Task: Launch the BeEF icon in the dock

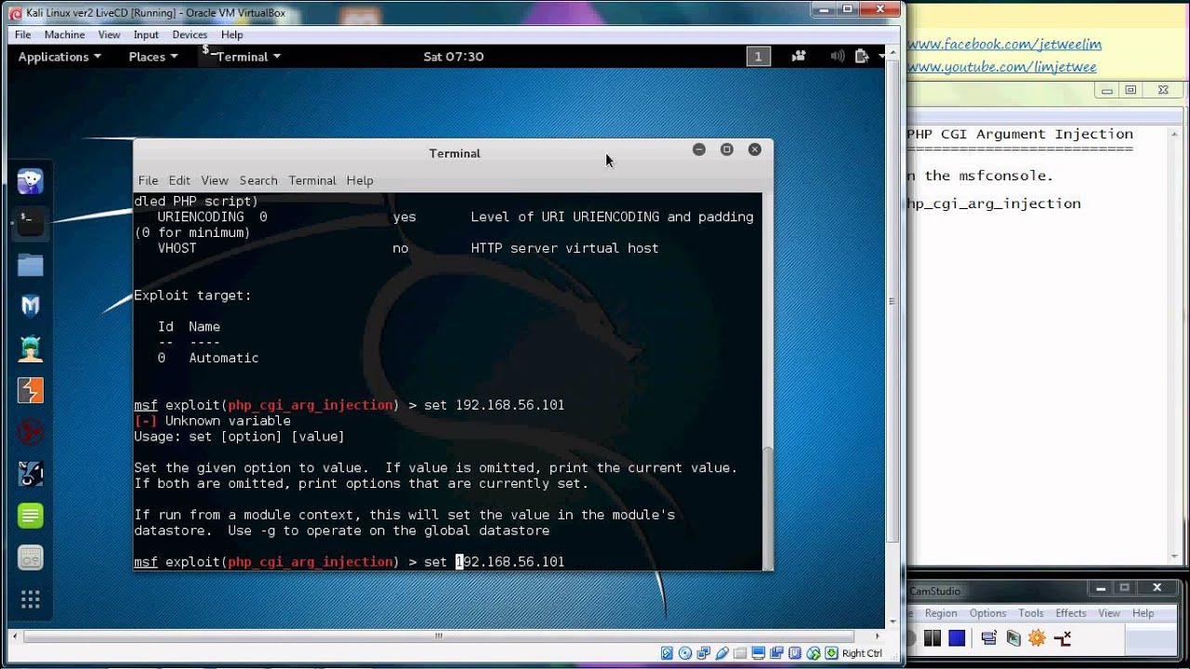Action: point(30,474)
